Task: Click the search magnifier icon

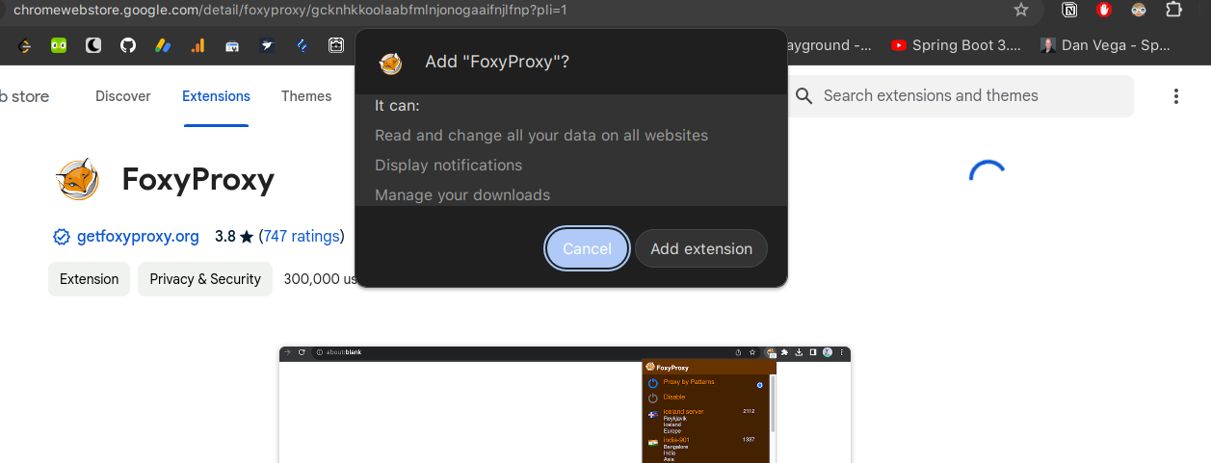Action: click(x=804, y=96)
